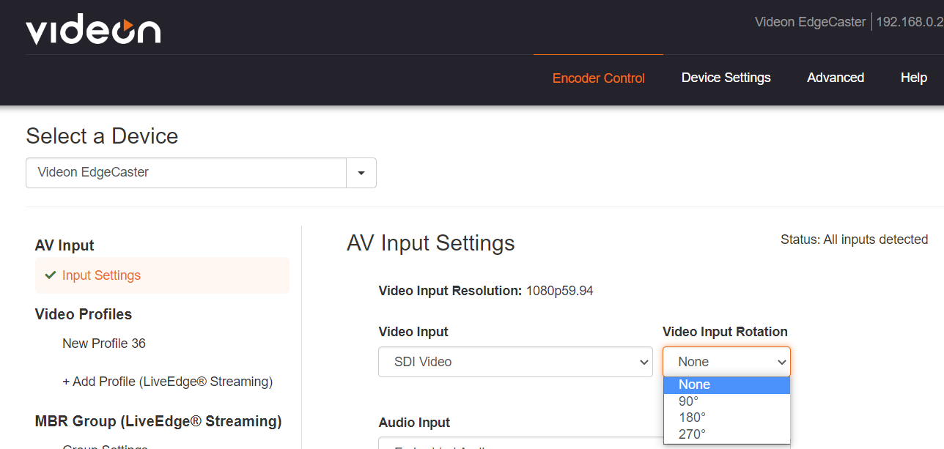Choose 90° rotation option
The height and width of the screenshot is (449, 944).
(x=726, y=401)
